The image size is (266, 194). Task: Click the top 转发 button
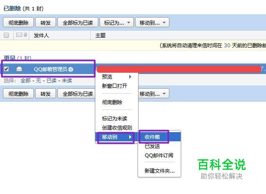point(46,23)
